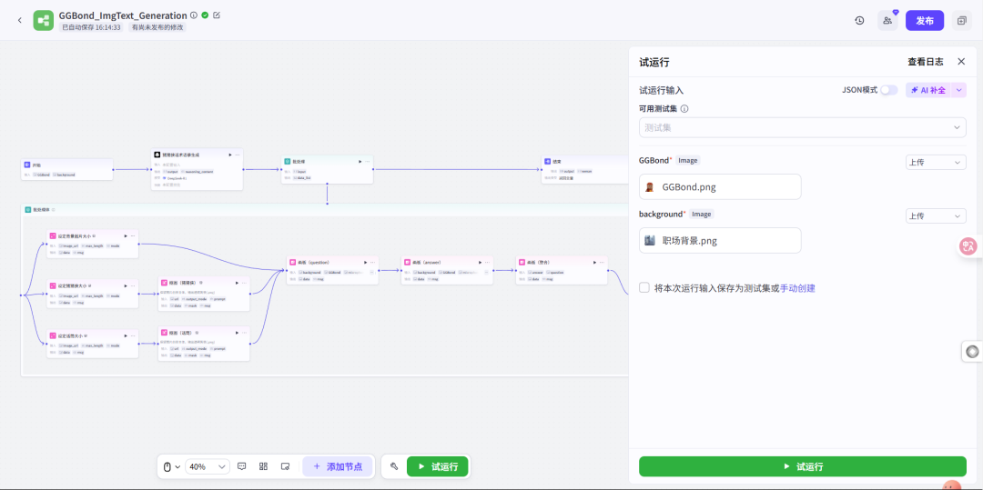Click the 添加节点 button
This screenshot has height=490, width=983.
click(x=338, y=467)
